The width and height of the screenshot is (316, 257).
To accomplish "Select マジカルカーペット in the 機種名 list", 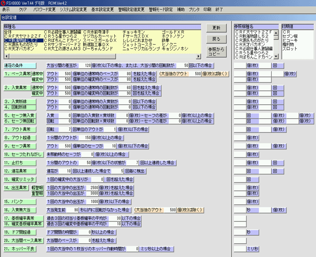I will [x=100, y=37].
